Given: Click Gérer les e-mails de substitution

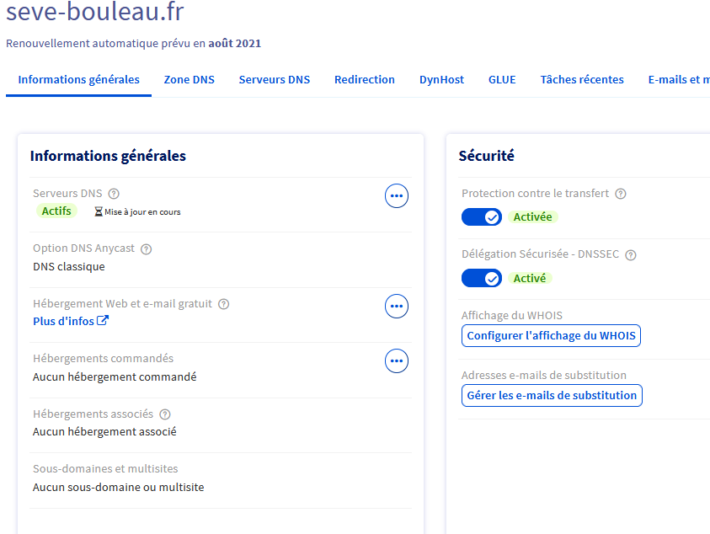Looking at the screenshot, I should [552, 395].
